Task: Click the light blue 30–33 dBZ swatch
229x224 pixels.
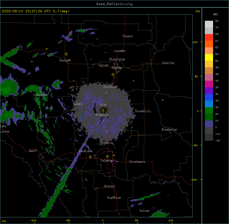Action: click(x=209, y=104)
